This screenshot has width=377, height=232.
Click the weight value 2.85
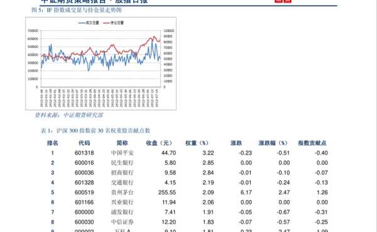[208, 163]
